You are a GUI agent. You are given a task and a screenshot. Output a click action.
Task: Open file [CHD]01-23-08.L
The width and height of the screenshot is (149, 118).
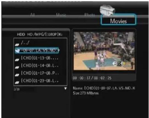coord(40,80)
